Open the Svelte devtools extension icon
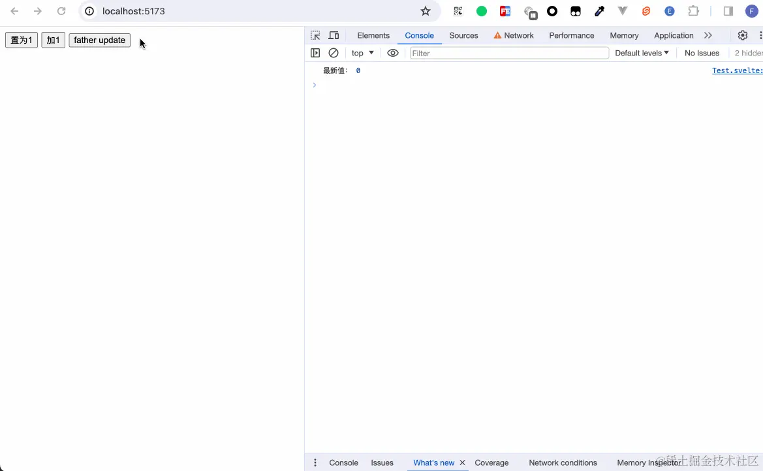Viewport: 763px width, 471px height. tap(646, 11)
